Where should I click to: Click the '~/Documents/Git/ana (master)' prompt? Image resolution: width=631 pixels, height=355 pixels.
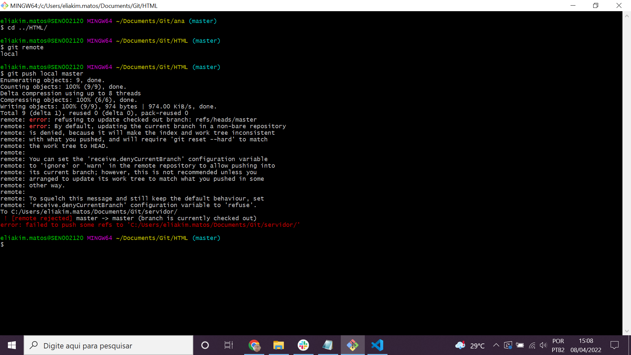tap(166, 21)
